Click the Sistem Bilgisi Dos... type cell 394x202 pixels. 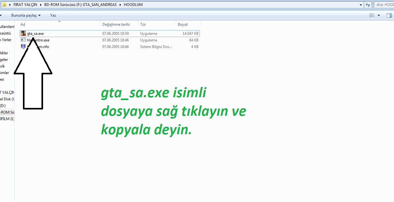click(156, 47)
